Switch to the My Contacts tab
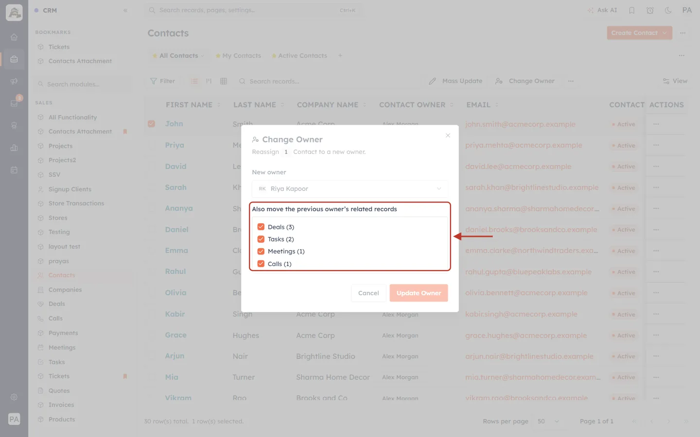This screenshot has height=437, width=700. (239, 56)
